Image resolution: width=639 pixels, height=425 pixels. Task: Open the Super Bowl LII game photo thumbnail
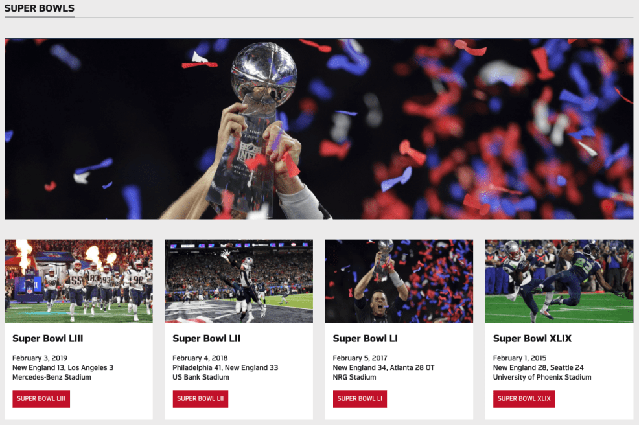click(x=238, y=281)
